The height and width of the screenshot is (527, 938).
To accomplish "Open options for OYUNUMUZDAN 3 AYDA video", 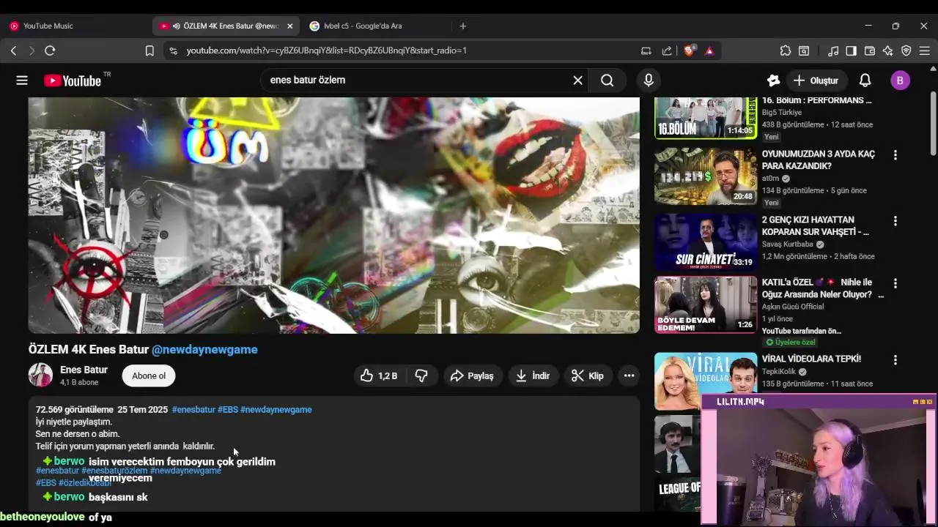I will [895, 155].
